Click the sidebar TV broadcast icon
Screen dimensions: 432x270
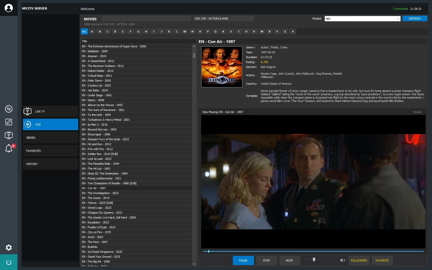coord(9,135)
